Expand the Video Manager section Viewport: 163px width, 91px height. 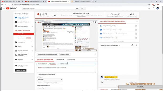[32, 26]
